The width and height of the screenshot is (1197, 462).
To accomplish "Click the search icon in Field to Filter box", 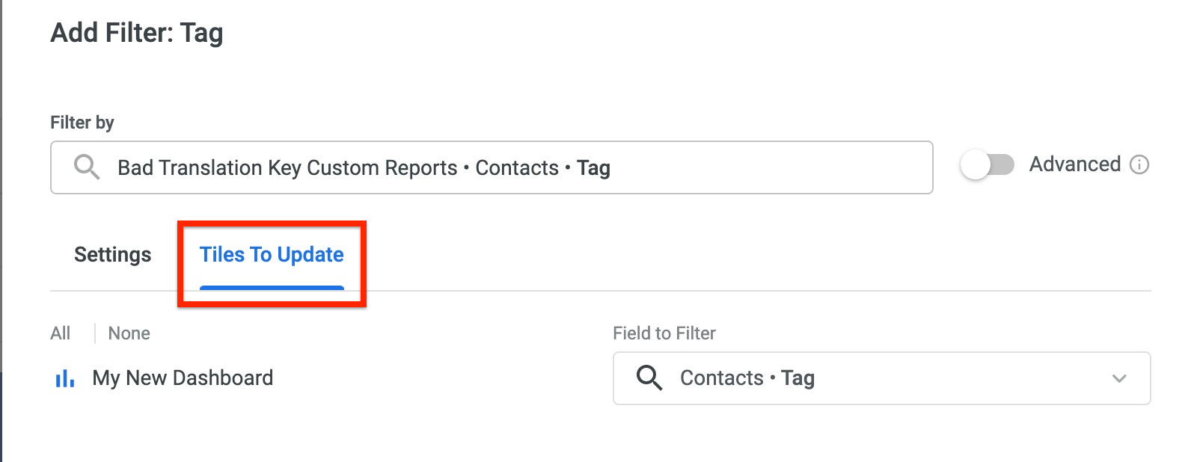I will pos(649,378).
